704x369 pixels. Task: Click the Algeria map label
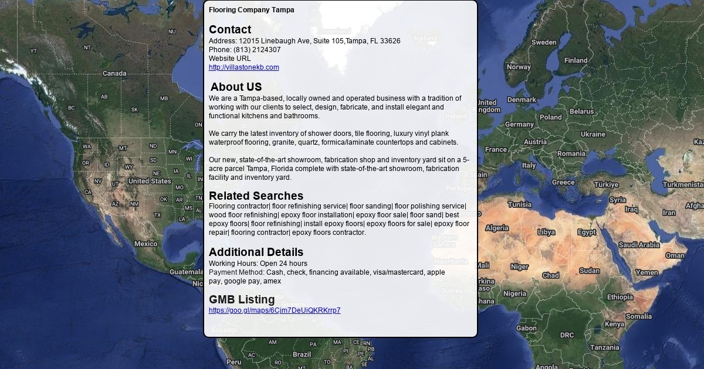(x=497, y=228)
